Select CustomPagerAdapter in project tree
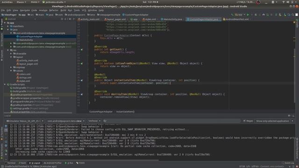Image resolution: width=299 pixels, height=168 pixels. pyautogui.click(x=30, y=36)
